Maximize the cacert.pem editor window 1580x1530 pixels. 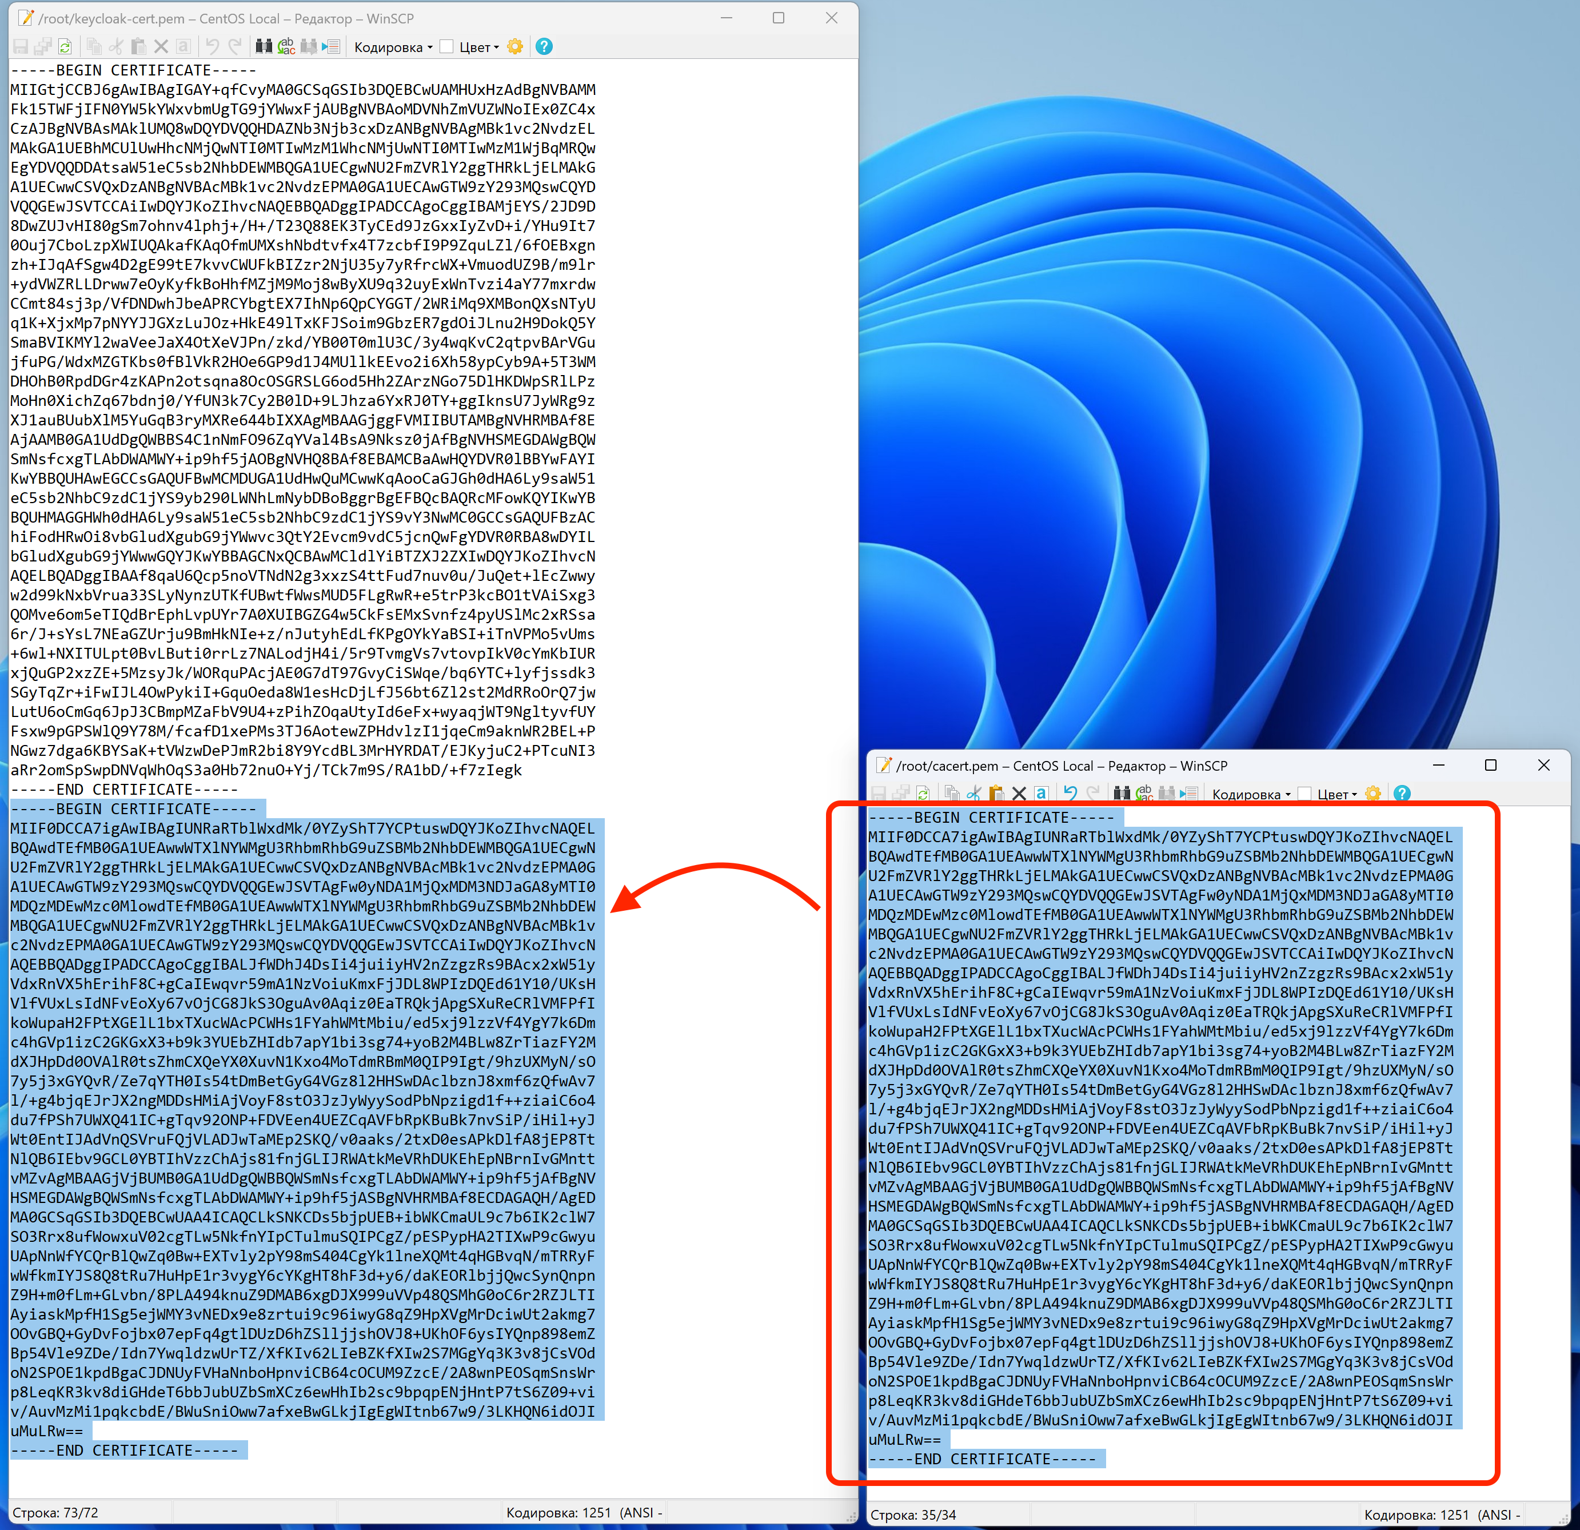(x=1490, y=765)
